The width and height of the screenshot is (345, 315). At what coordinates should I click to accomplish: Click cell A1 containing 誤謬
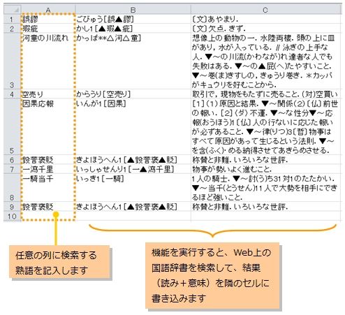[48, 19]
